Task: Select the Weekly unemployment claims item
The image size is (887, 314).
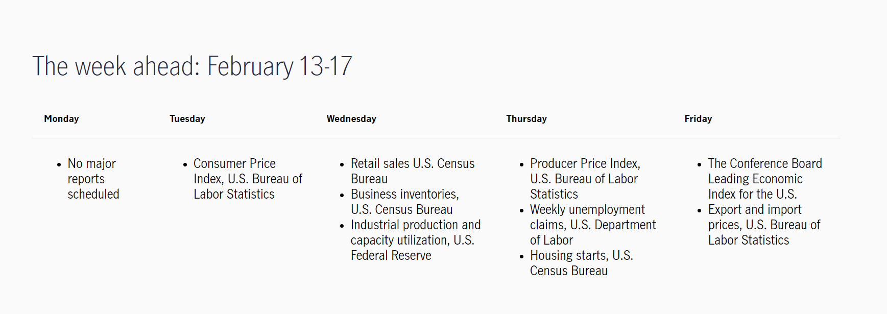Action: (x=592, y=225)
